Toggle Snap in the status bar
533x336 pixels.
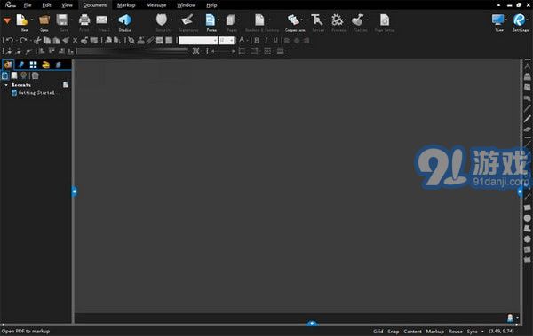click(x=394, y=332)
